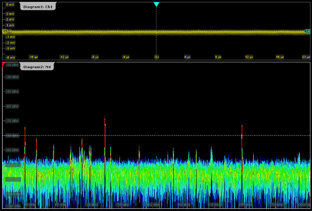Click the red corner triangle of Diagram2
Viewport: 312px width, 211px height.
(x=4, y=64)
